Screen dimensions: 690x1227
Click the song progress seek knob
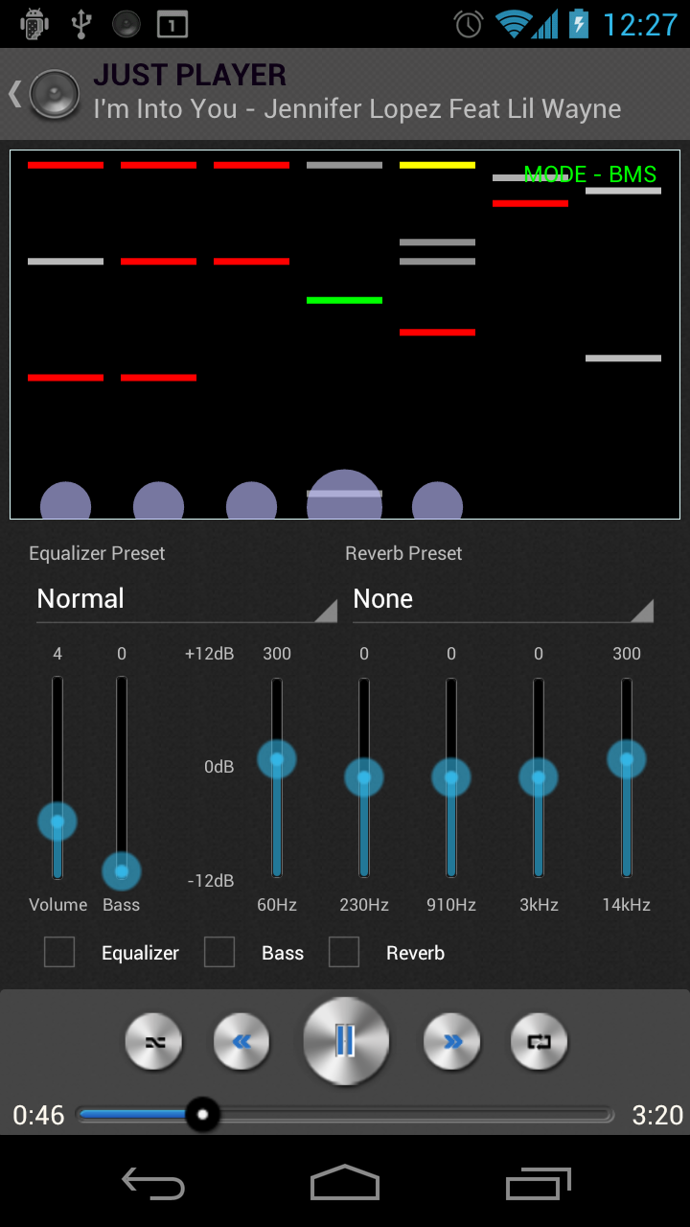click(x=202, y=1115)
